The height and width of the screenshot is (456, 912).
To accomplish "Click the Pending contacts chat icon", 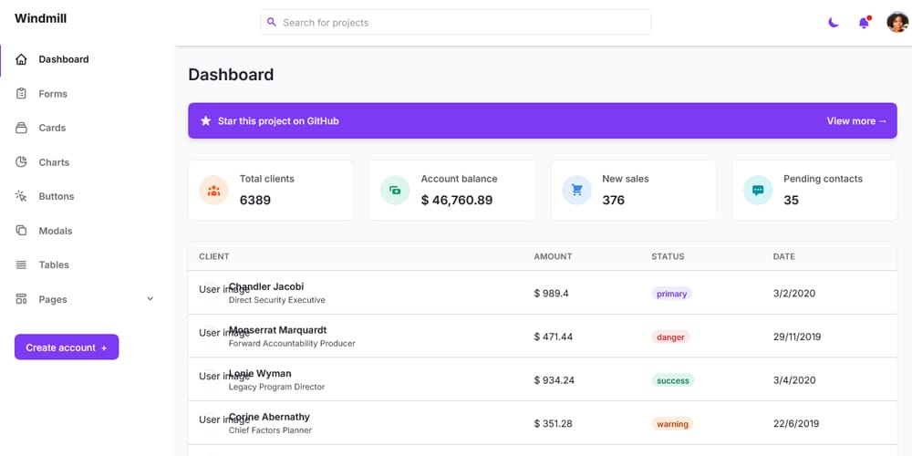I will click(758, 191).
